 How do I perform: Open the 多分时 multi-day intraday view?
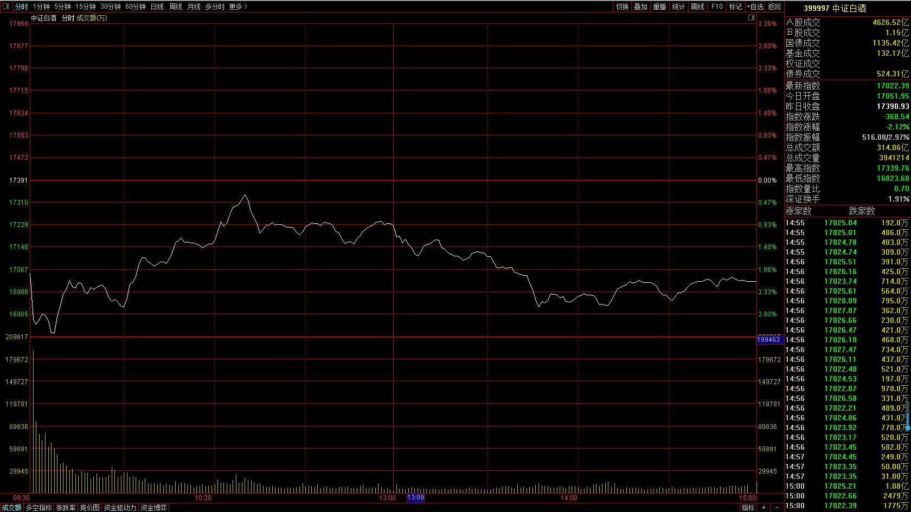coord(215,7)
